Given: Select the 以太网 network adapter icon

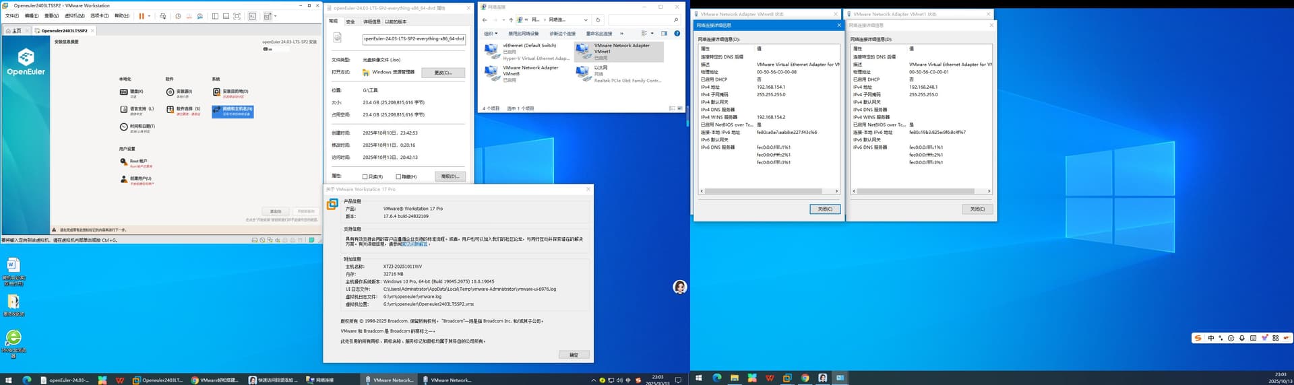Looking at the screenshot, I should pos(583,74).
